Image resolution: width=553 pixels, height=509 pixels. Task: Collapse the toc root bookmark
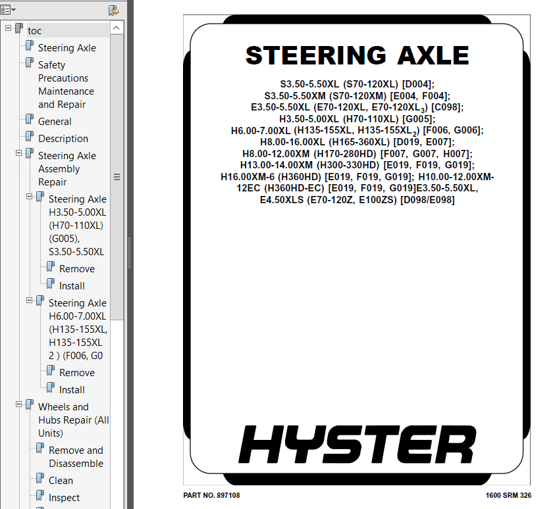(8, 28)
